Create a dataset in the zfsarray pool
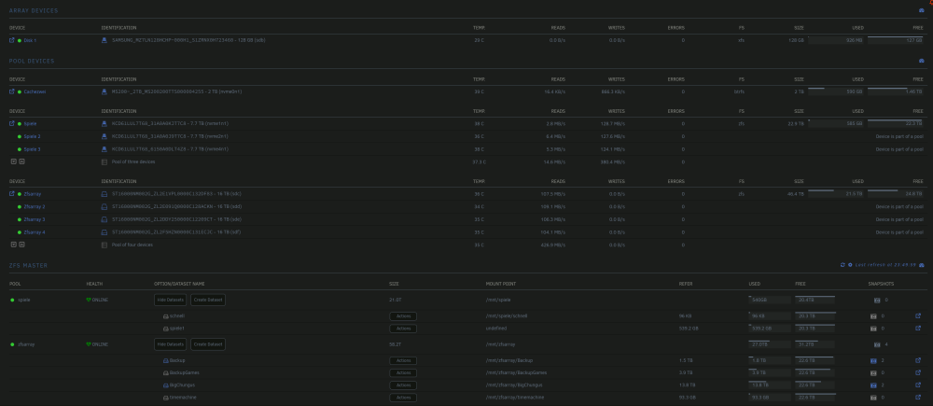This screenshot has height=406, width=933. click(x=208, y=344)
